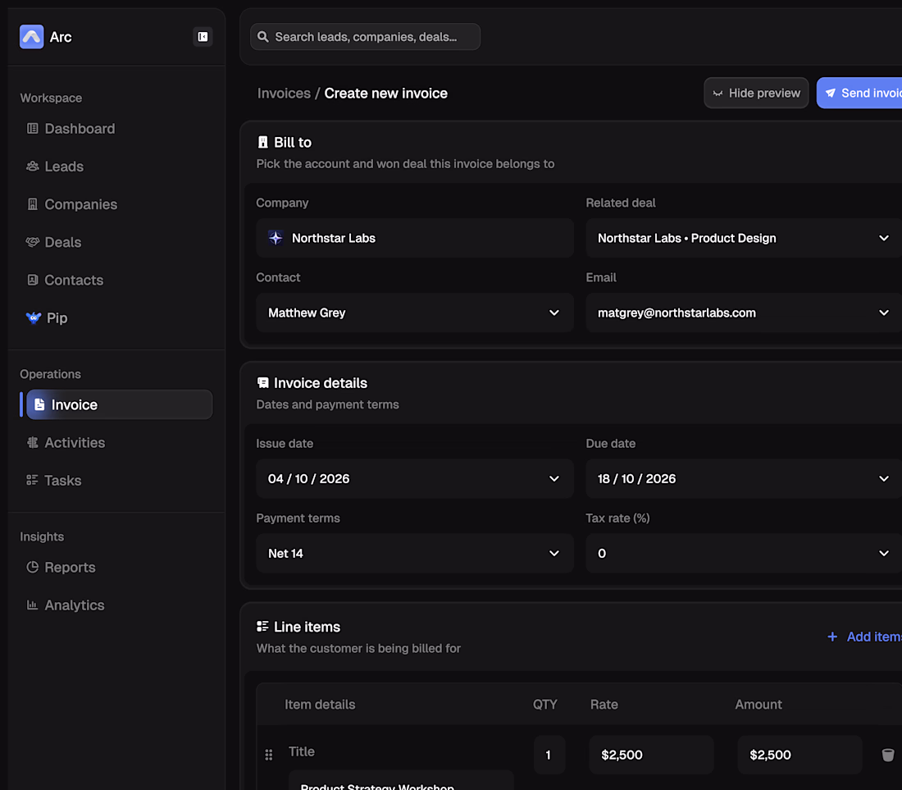Click the search magnifier icon
Screen dimensions: 902x790
(263, 37)
